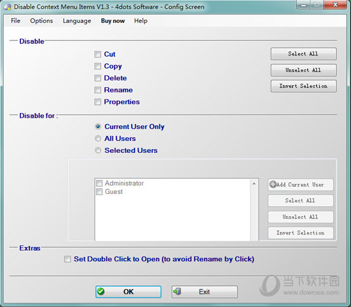This screenshot has height=307, width=351.
Task: Click the green checkmark icon on OK
Action: (101, 291)
